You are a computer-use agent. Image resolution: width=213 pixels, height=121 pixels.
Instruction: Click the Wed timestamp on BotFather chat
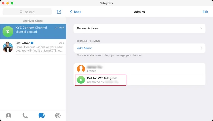[x=61, y=43]
